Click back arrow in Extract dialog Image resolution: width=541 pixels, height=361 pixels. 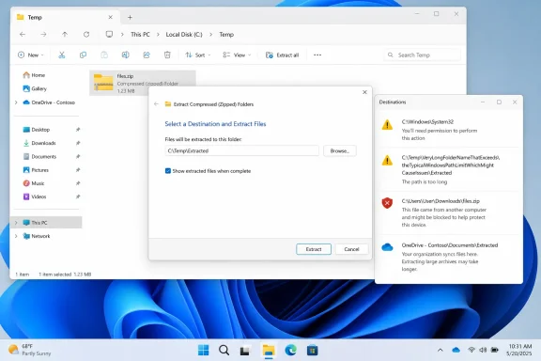[x=156, y=104]
